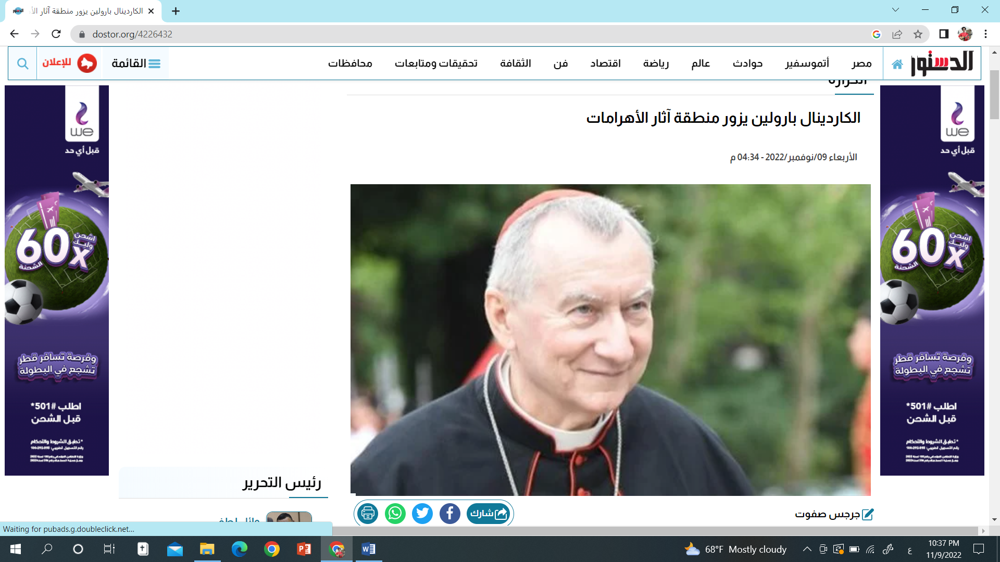The width and height of the screenshot is (1000, 562).
Task: Click the site search magnifier icon
Action: pyautogui.click(x=22, y=63)
